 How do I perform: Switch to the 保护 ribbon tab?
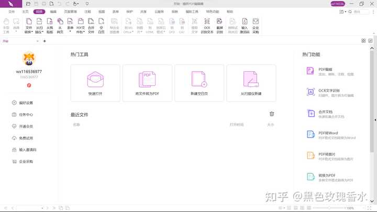(x=129, y=12)
